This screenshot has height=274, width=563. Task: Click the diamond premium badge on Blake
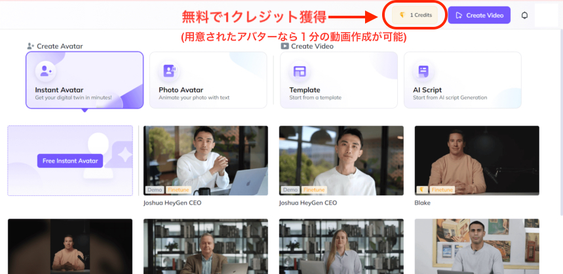(423, 190)
